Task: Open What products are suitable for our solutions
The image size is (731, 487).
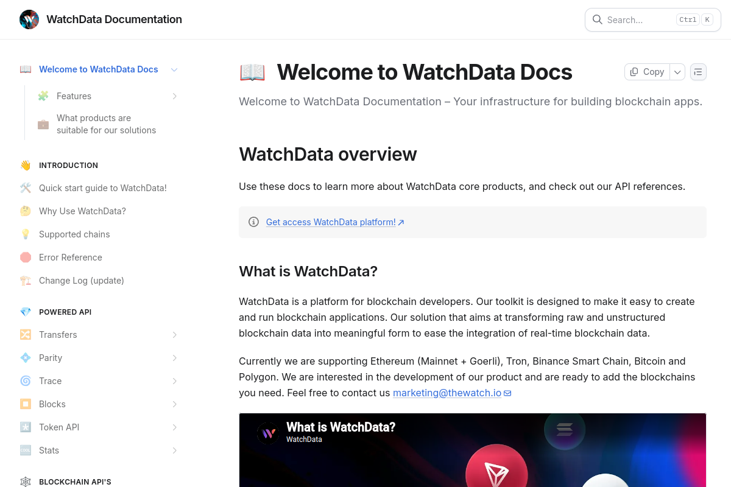Action: click(107, 124)
